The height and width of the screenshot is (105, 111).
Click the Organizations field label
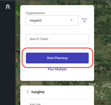point(35,13)
